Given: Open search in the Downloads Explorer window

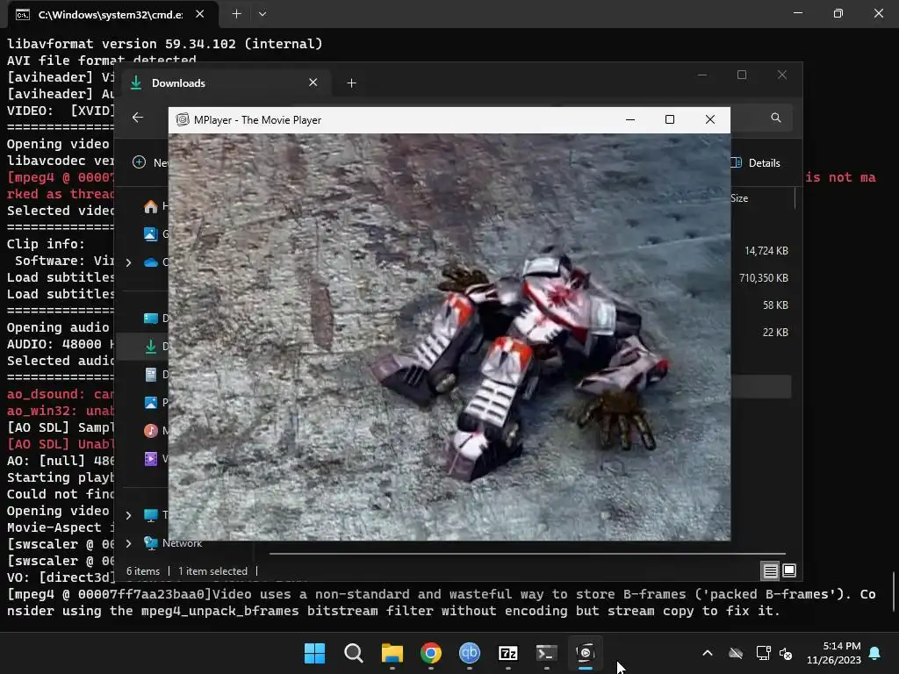Looking at the screenshot, I should point(776,118).
